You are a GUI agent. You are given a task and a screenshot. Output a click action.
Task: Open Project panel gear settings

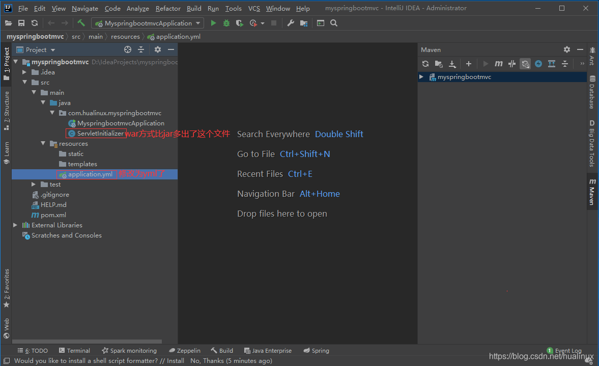pos(157,50)
